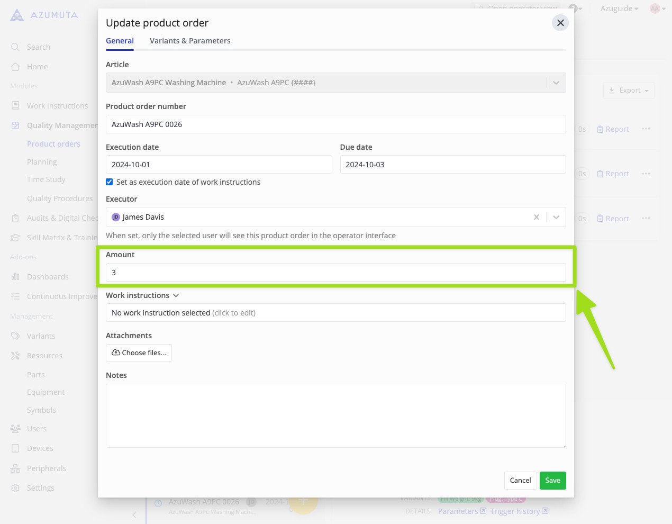Collapse the Work instructions chevron
This screenshot has height=524, width=672.
175,295
